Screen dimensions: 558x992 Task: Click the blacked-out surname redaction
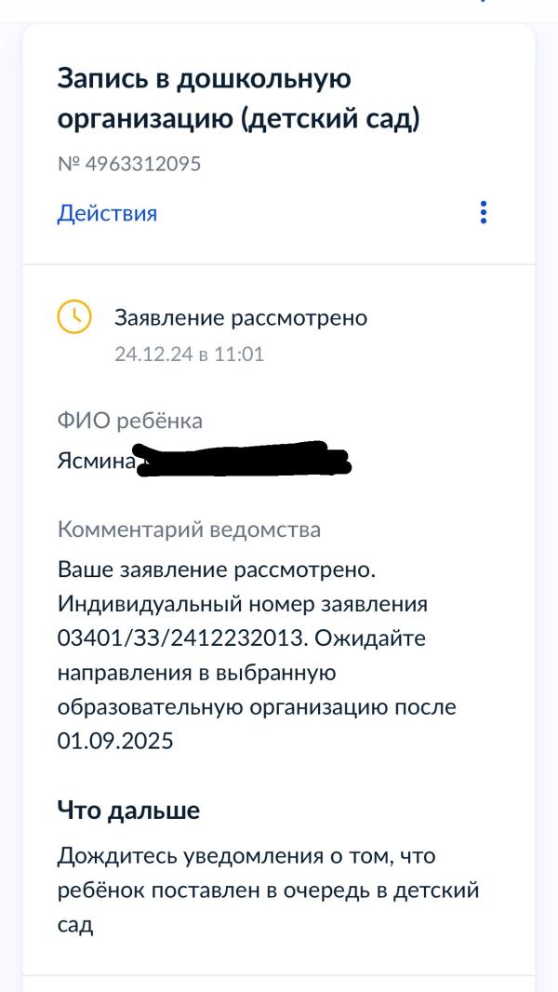[x=244, y=459]
